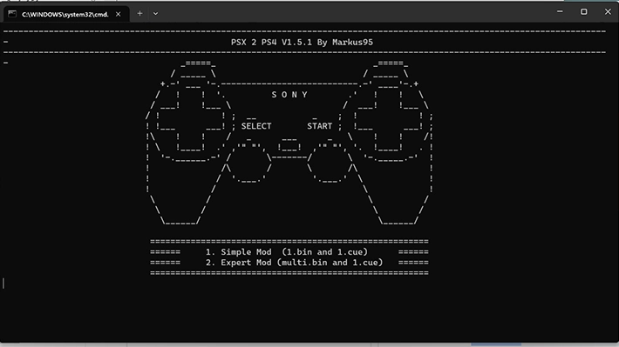Click empty title bar area beside the tabs
Image resolution: width=619 pixels, height=347 pixels.
tap(356, 12)
